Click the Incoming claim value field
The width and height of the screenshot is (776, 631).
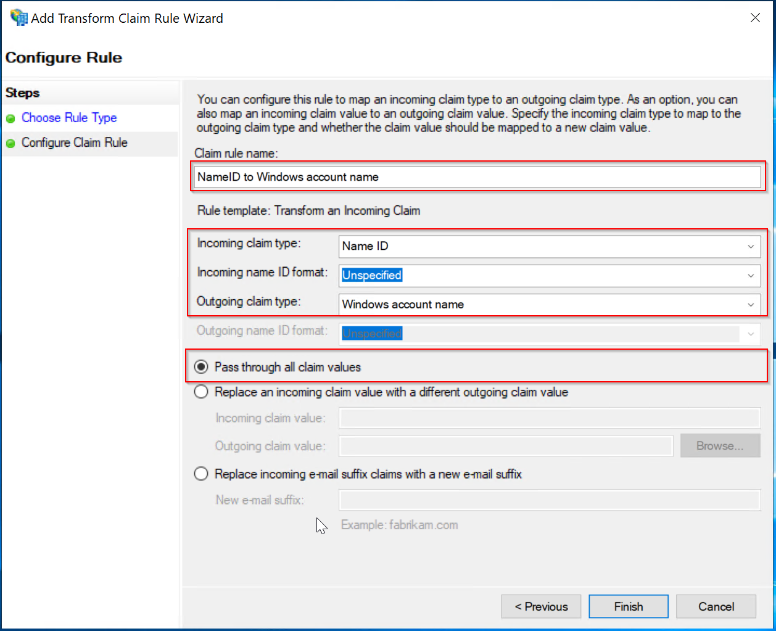tap(549, 418)
